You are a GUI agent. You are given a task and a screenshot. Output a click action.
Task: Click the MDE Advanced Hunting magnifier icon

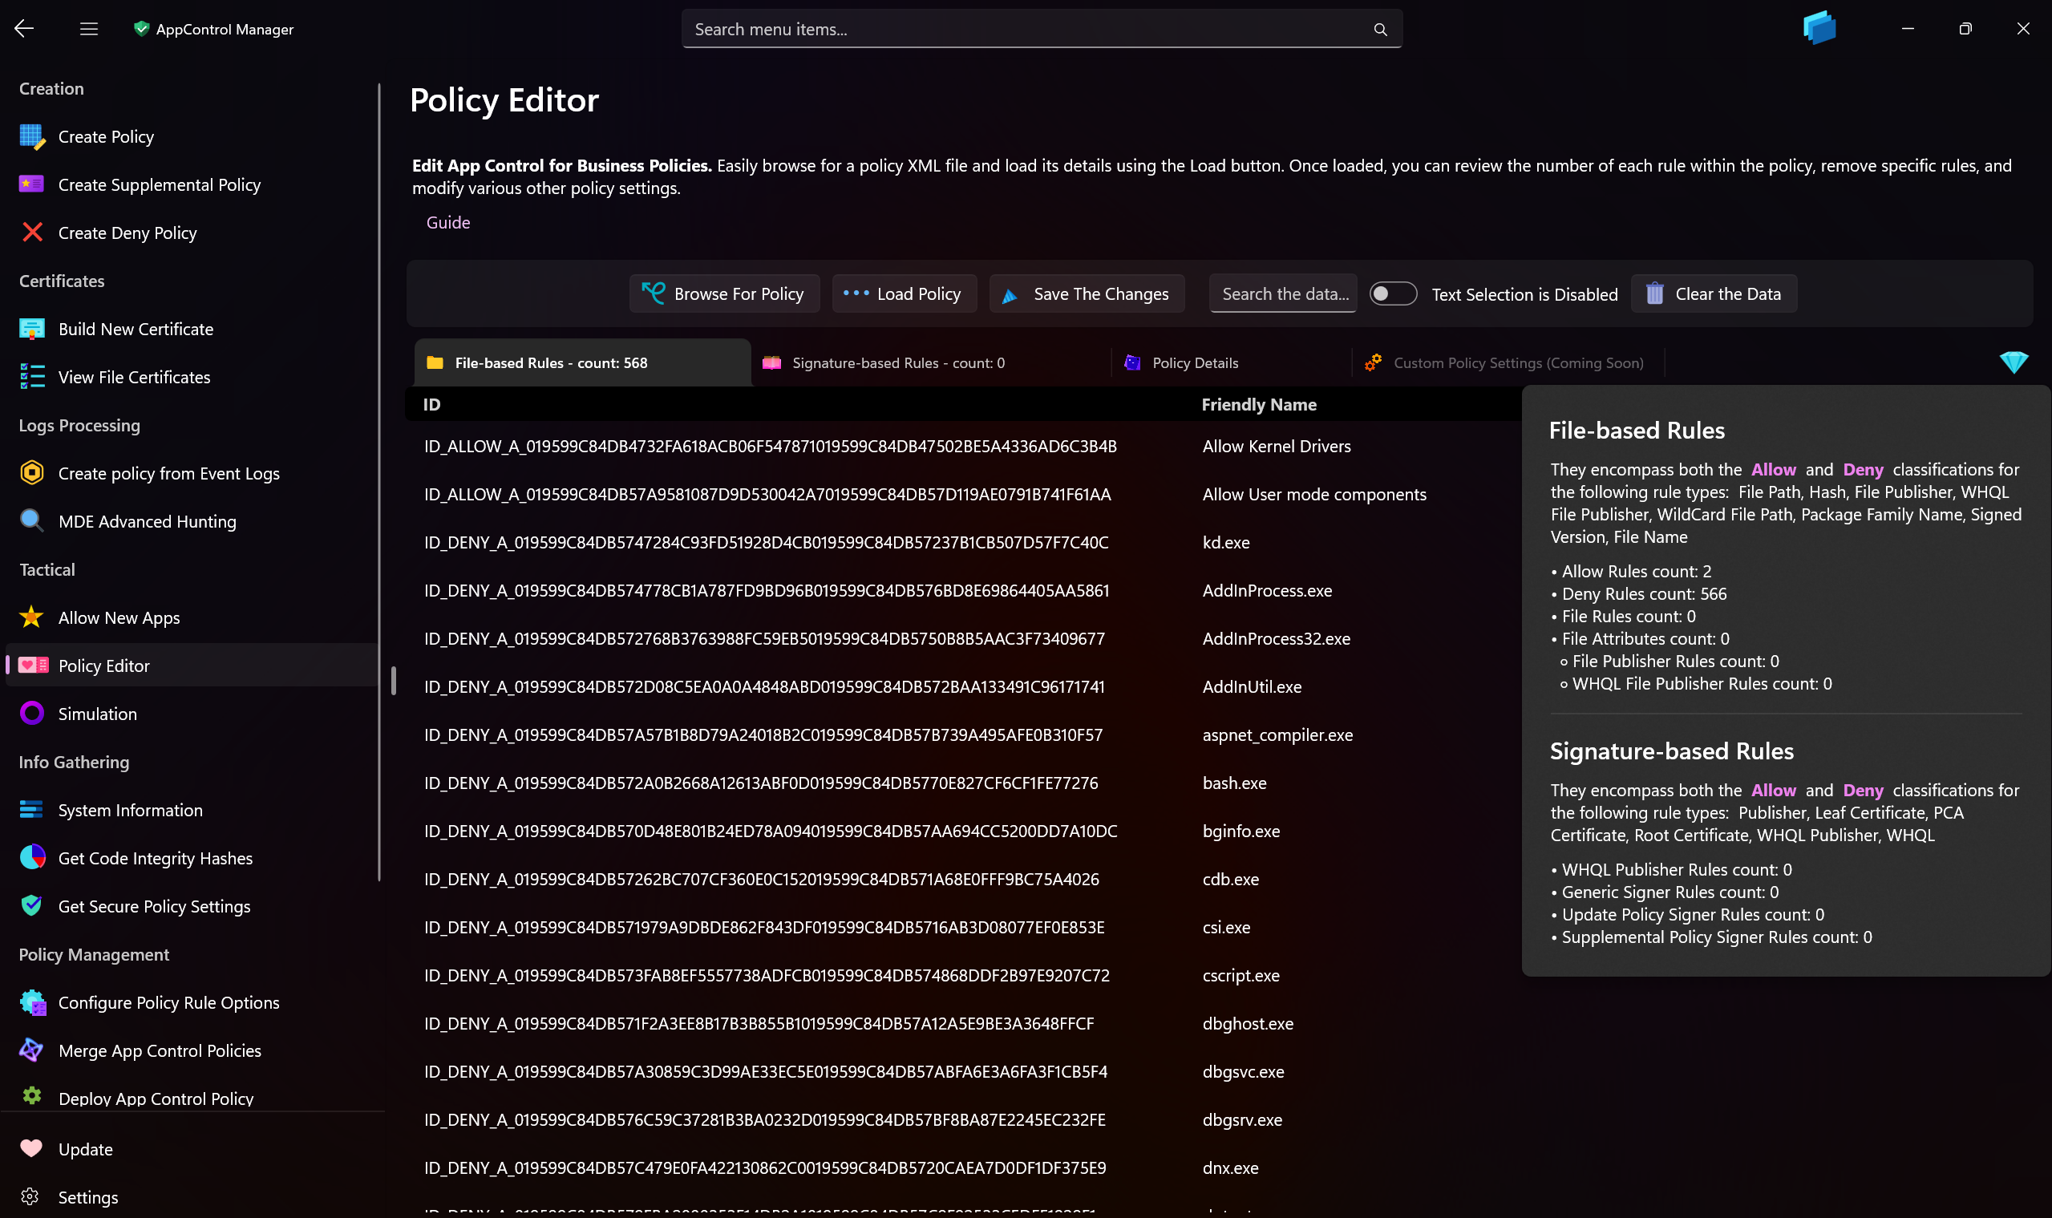click(x=32, y=521)
